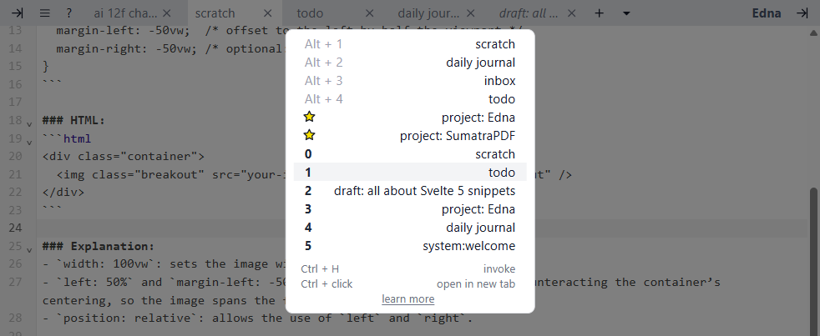Open the hamburger menu icon
The image size is (820, 336).
[44, 13]
